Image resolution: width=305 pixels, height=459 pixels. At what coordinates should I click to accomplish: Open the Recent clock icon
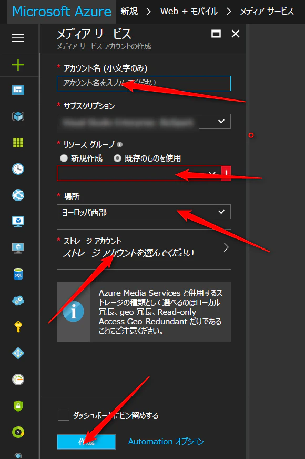pyautogui.click(x=18, y=169)
